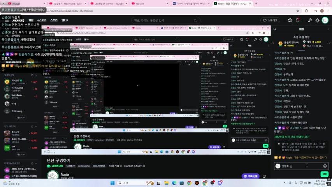332x187 pixels.
Task: Refresh the followed channels list
Action: (32, 75)
